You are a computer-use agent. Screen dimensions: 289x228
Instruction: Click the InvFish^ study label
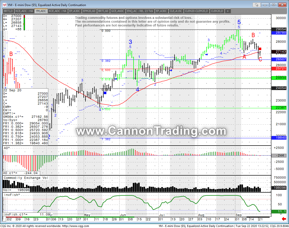(x=12, y=195)
